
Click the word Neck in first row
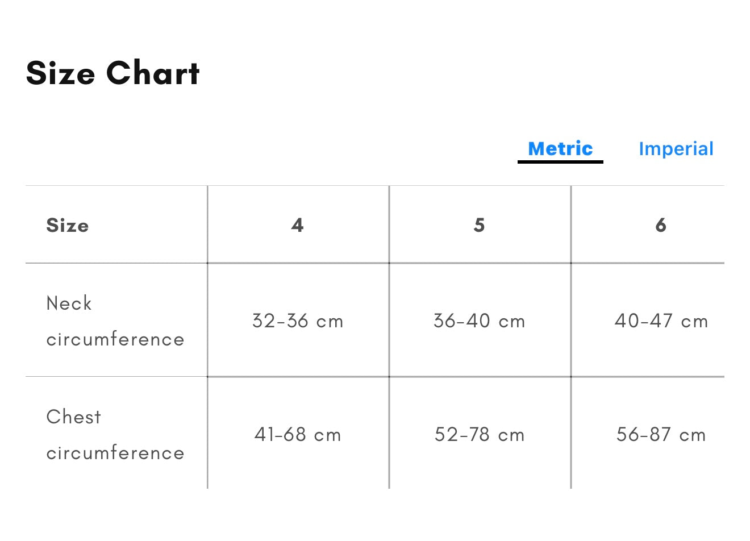click(69, 303)
